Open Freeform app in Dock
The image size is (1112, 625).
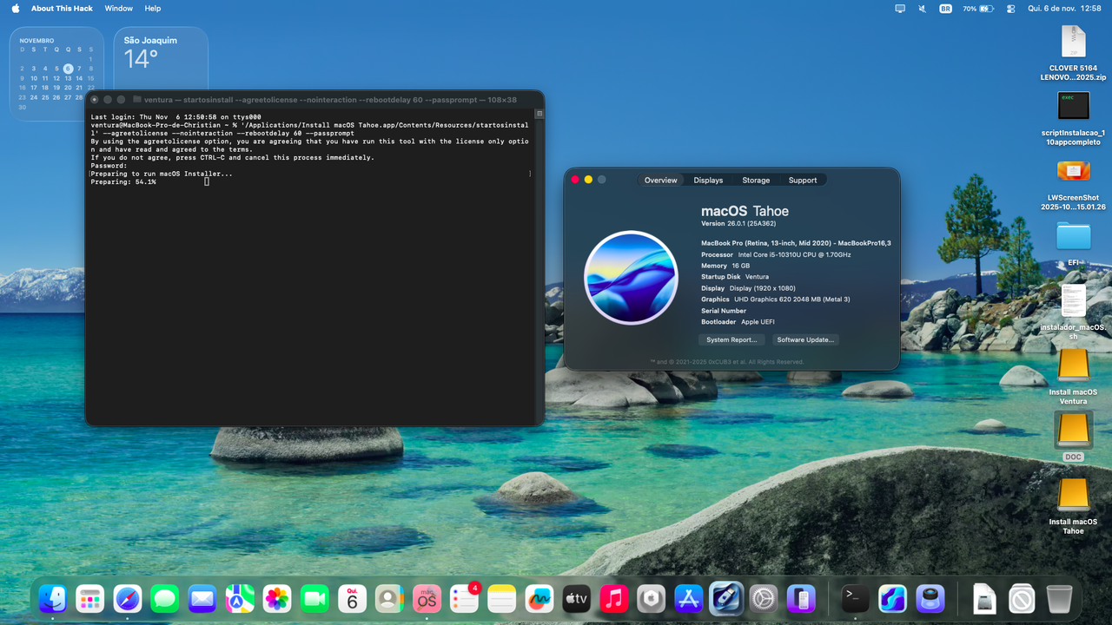pos(539,598)
